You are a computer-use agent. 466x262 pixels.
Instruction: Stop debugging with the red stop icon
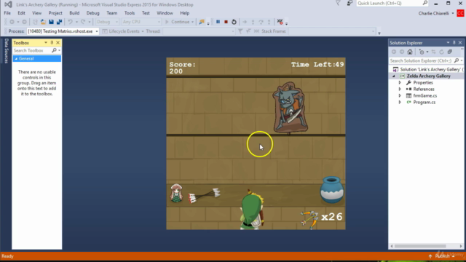coord(226,22)
